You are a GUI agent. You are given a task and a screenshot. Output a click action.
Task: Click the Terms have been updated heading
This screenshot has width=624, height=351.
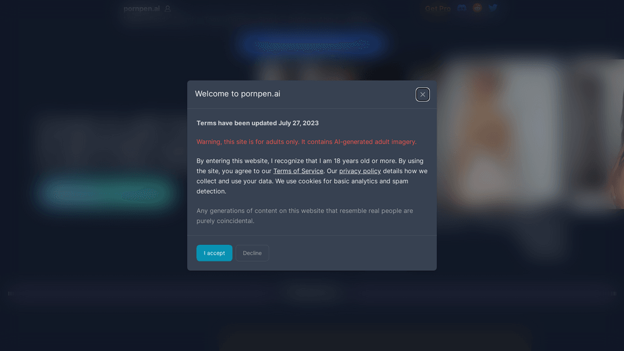[258, 123]
